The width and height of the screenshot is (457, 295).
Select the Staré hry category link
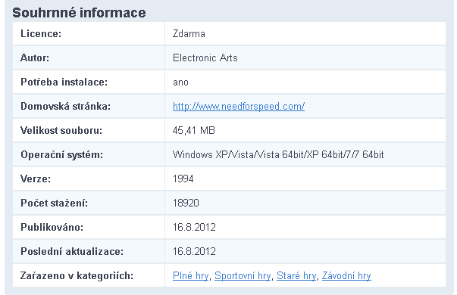(x=296, y=276)
